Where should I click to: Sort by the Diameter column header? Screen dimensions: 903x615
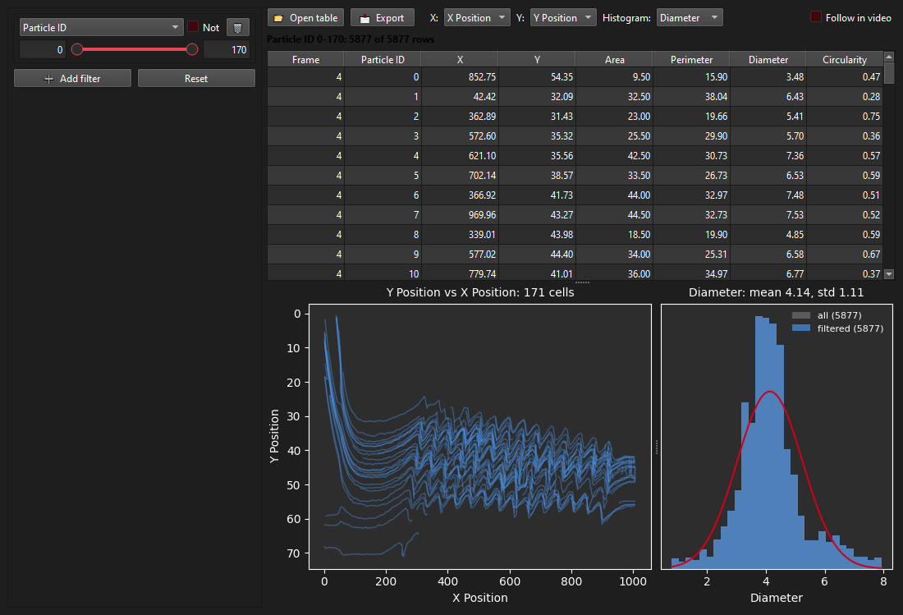pos(768,59)
